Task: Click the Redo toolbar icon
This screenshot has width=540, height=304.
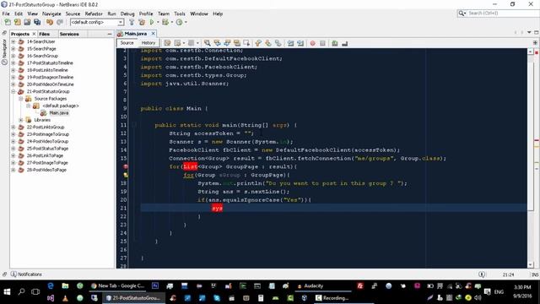Action: pos(60,22)
